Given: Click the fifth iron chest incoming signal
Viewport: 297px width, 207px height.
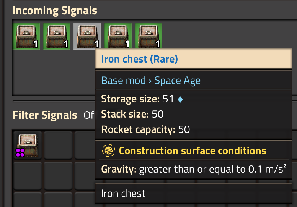Looking at the screenshot, I should click(148, 36).
